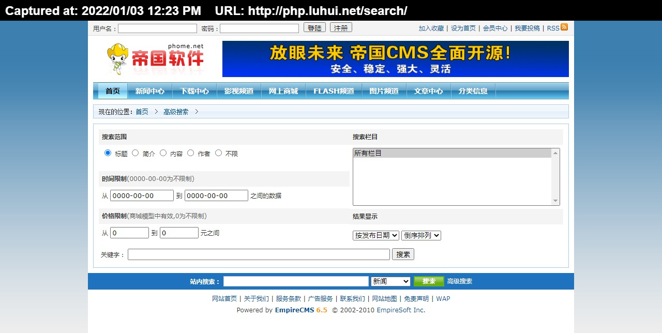Open the 网站首页 footer link
This screenshot has width=662, height=333.
click(224, 298)
